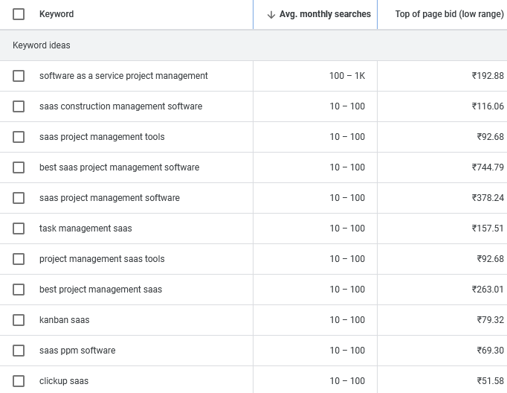The image size is (507, 393).
Task: Select the 'saas ppm software' keyword text
Action: click(x=77, y=351)
